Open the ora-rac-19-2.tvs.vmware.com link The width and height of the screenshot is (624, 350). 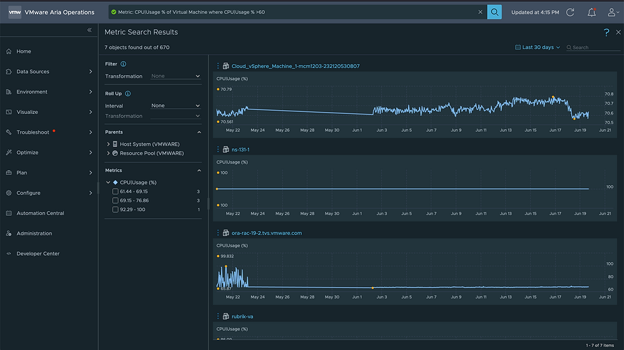[266, 233]
